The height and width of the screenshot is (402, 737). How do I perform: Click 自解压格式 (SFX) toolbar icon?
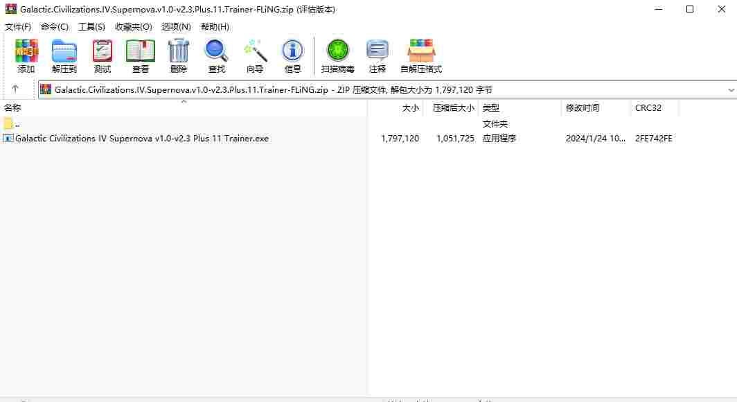click(421, 51)
